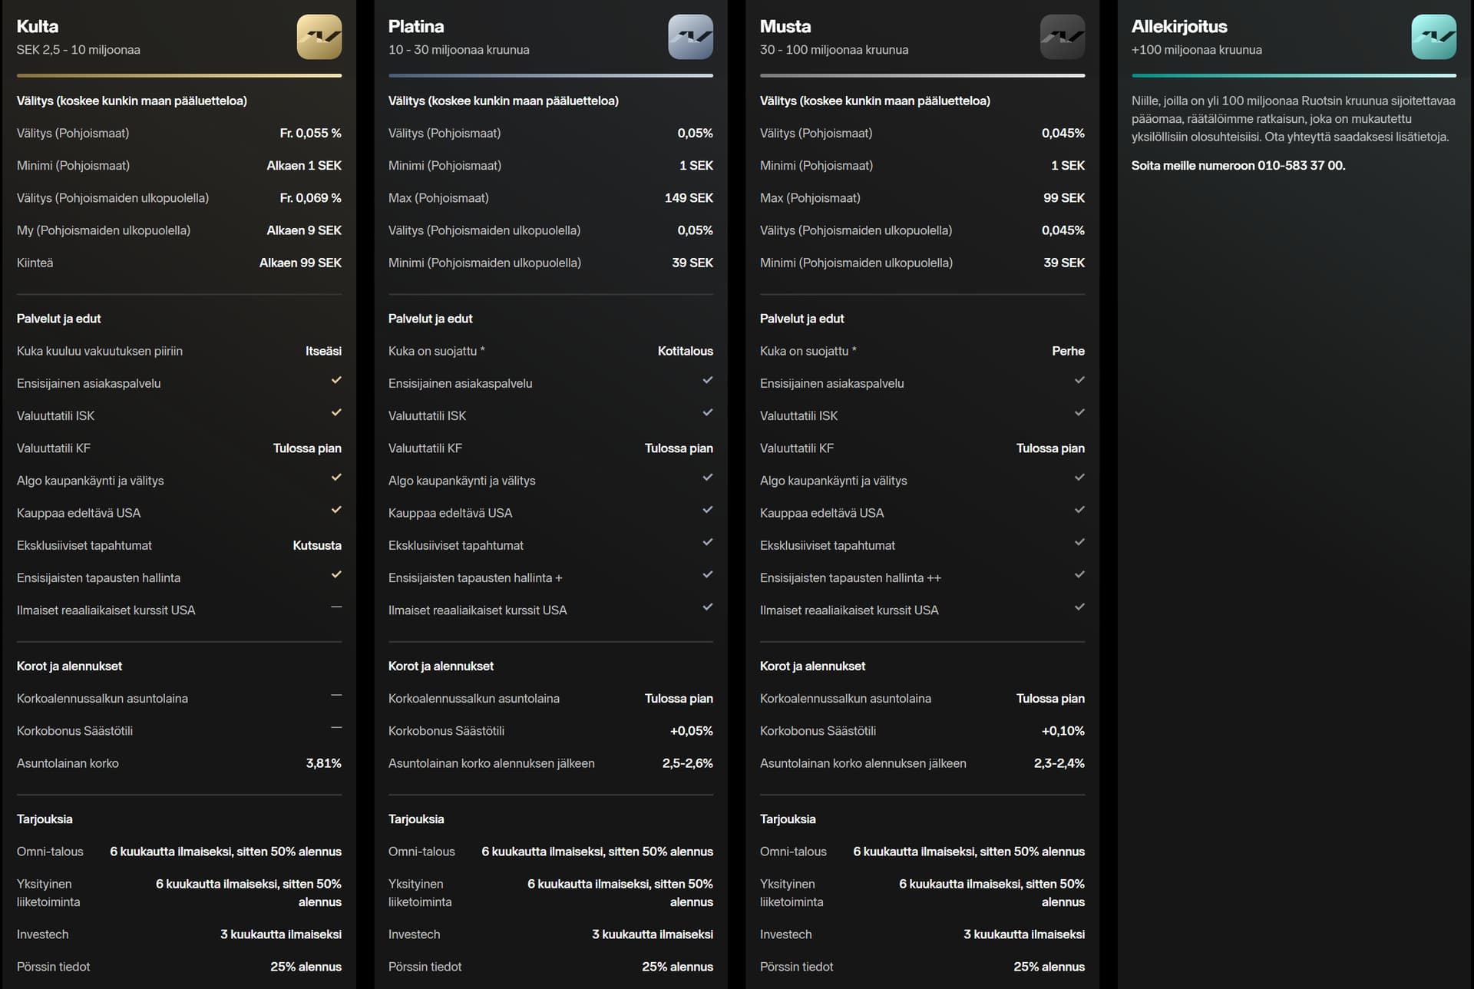This screenshot has width=1474, height=989.
Task: Click '+100 miljoonaa kruunua' subtitle under Allekirjoitus
Action: click(1196, 50)
